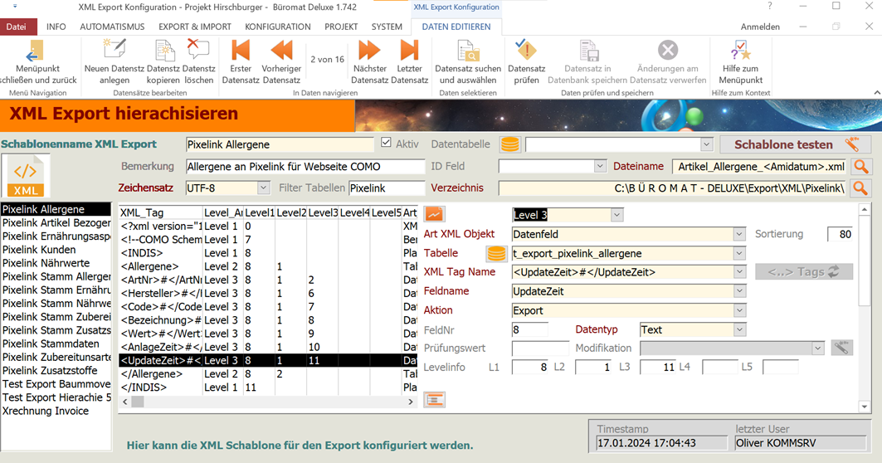
Task: Toggle the Aktiv checkbox
Action: coord(386,143)
